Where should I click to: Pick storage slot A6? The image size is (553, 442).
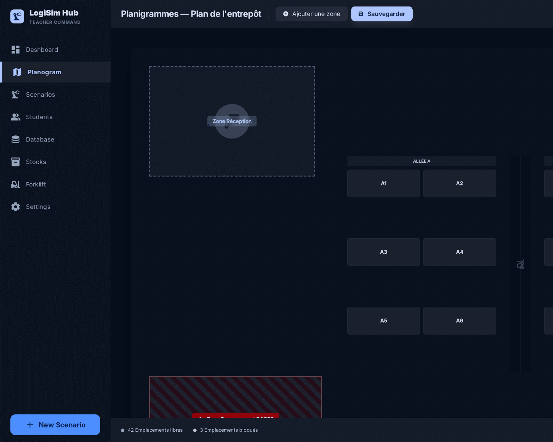[x=460, y=321]
